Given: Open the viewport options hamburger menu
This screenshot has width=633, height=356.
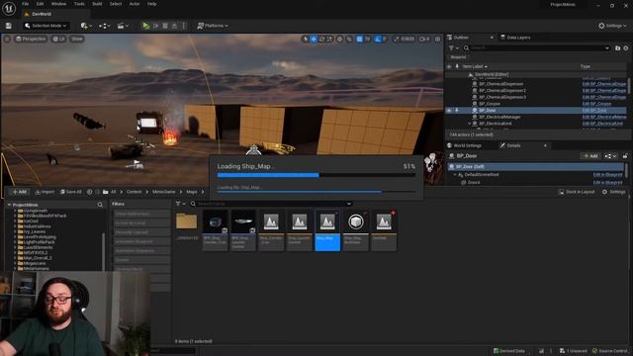Looking at the screenshot, I should point(7,39).
